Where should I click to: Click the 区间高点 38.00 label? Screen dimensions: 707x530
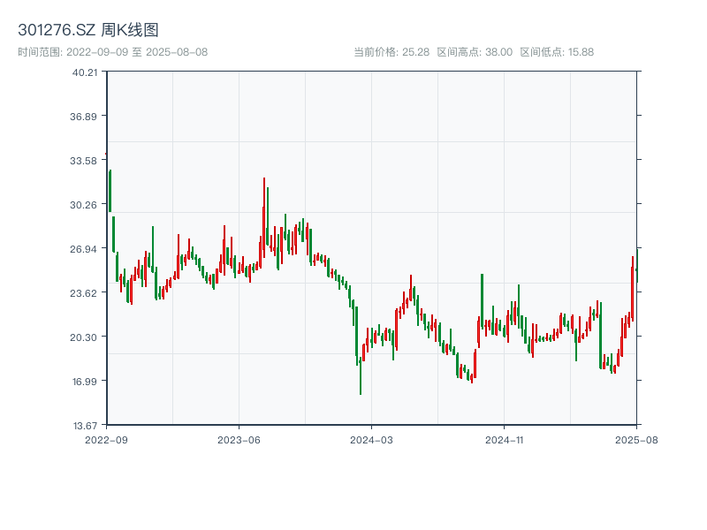(x=475, y=52)
